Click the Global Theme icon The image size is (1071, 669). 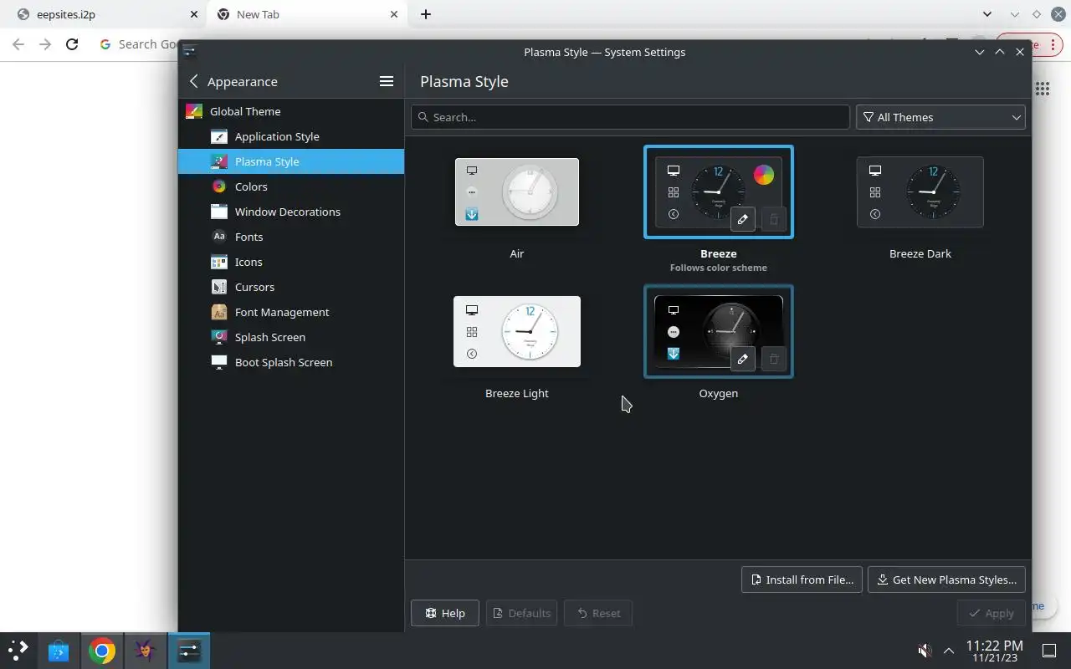[194, 111]
